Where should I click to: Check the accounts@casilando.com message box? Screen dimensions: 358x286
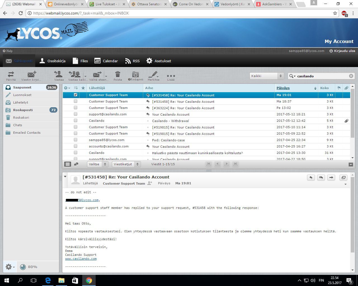click(x=76, y=146)
